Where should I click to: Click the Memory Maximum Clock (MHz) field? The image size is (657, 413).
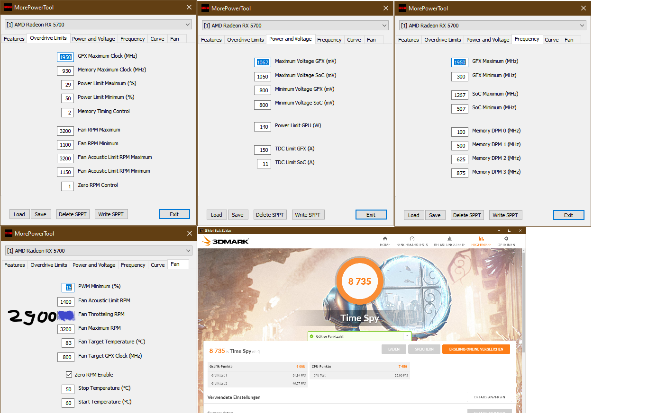coord(65,71)
